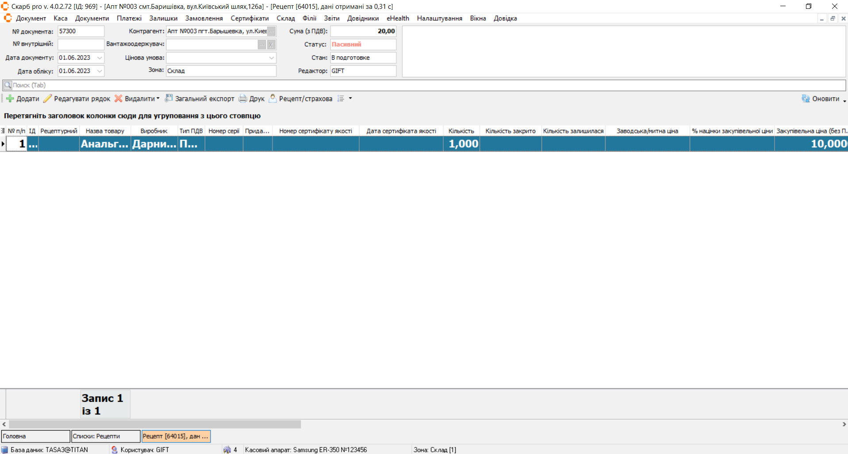Open Дата обліку date dropdown

[100, 71]
